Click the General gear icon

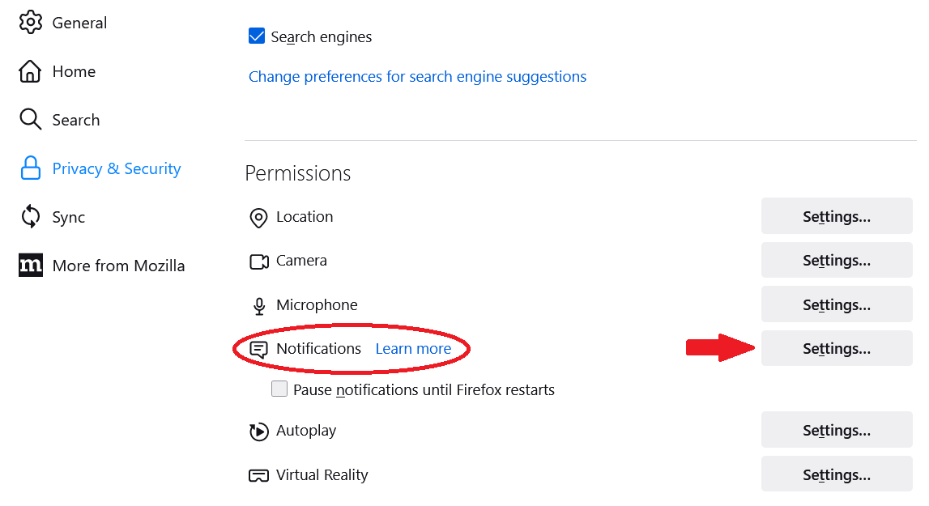pyautogui.click(x=31, y=23)
